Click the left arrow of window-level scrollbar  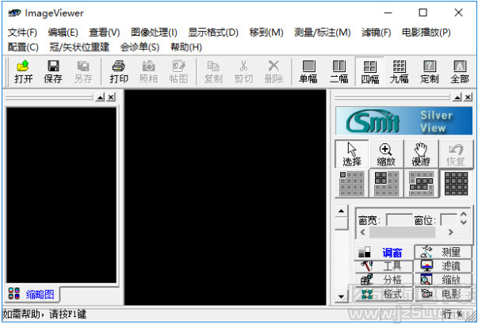pos(363,232)
